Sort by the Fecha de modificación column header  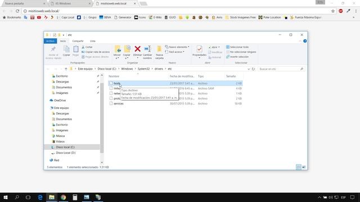click(182, 76)
